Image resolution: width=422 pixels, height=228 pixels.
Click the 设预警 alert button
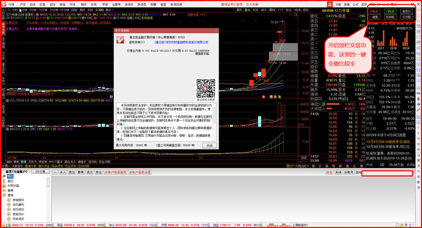pos(406,17)
